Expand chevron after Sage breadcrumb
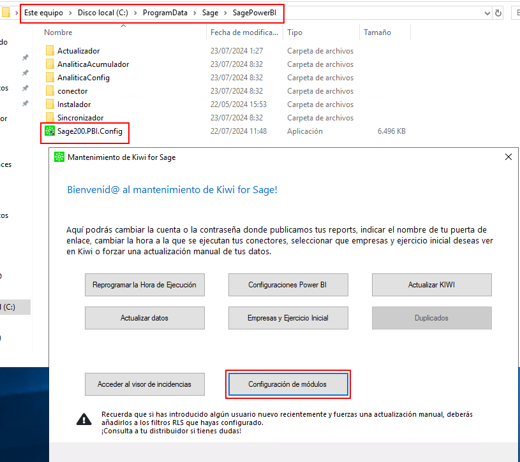This screenshot has height=462, width=520. (x=225, y=13)
